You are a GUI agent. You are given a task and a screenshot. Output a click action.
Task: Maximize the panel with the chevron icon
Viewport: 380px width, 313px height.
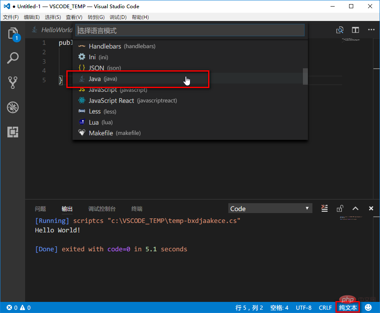tap(355, 209)
